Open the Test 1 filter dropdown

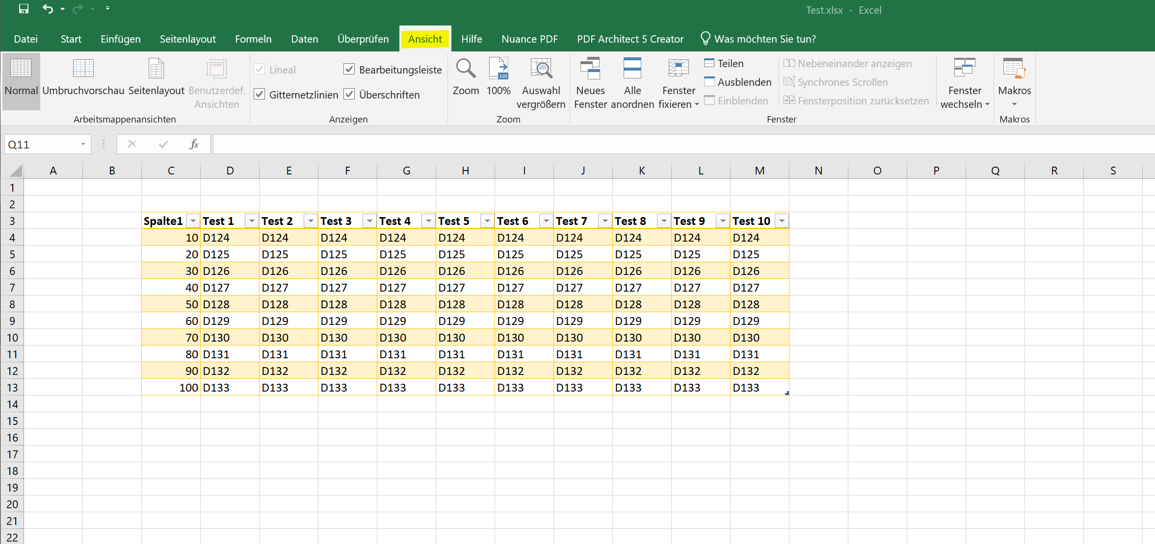[252, 221]
